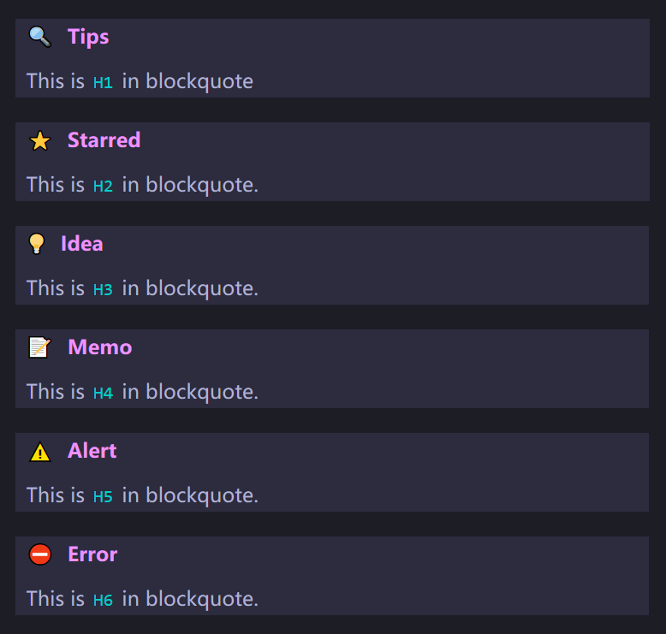
Task: Click the light bulb Idea icon
Action: pyautogui.click(x=37, y=244)
